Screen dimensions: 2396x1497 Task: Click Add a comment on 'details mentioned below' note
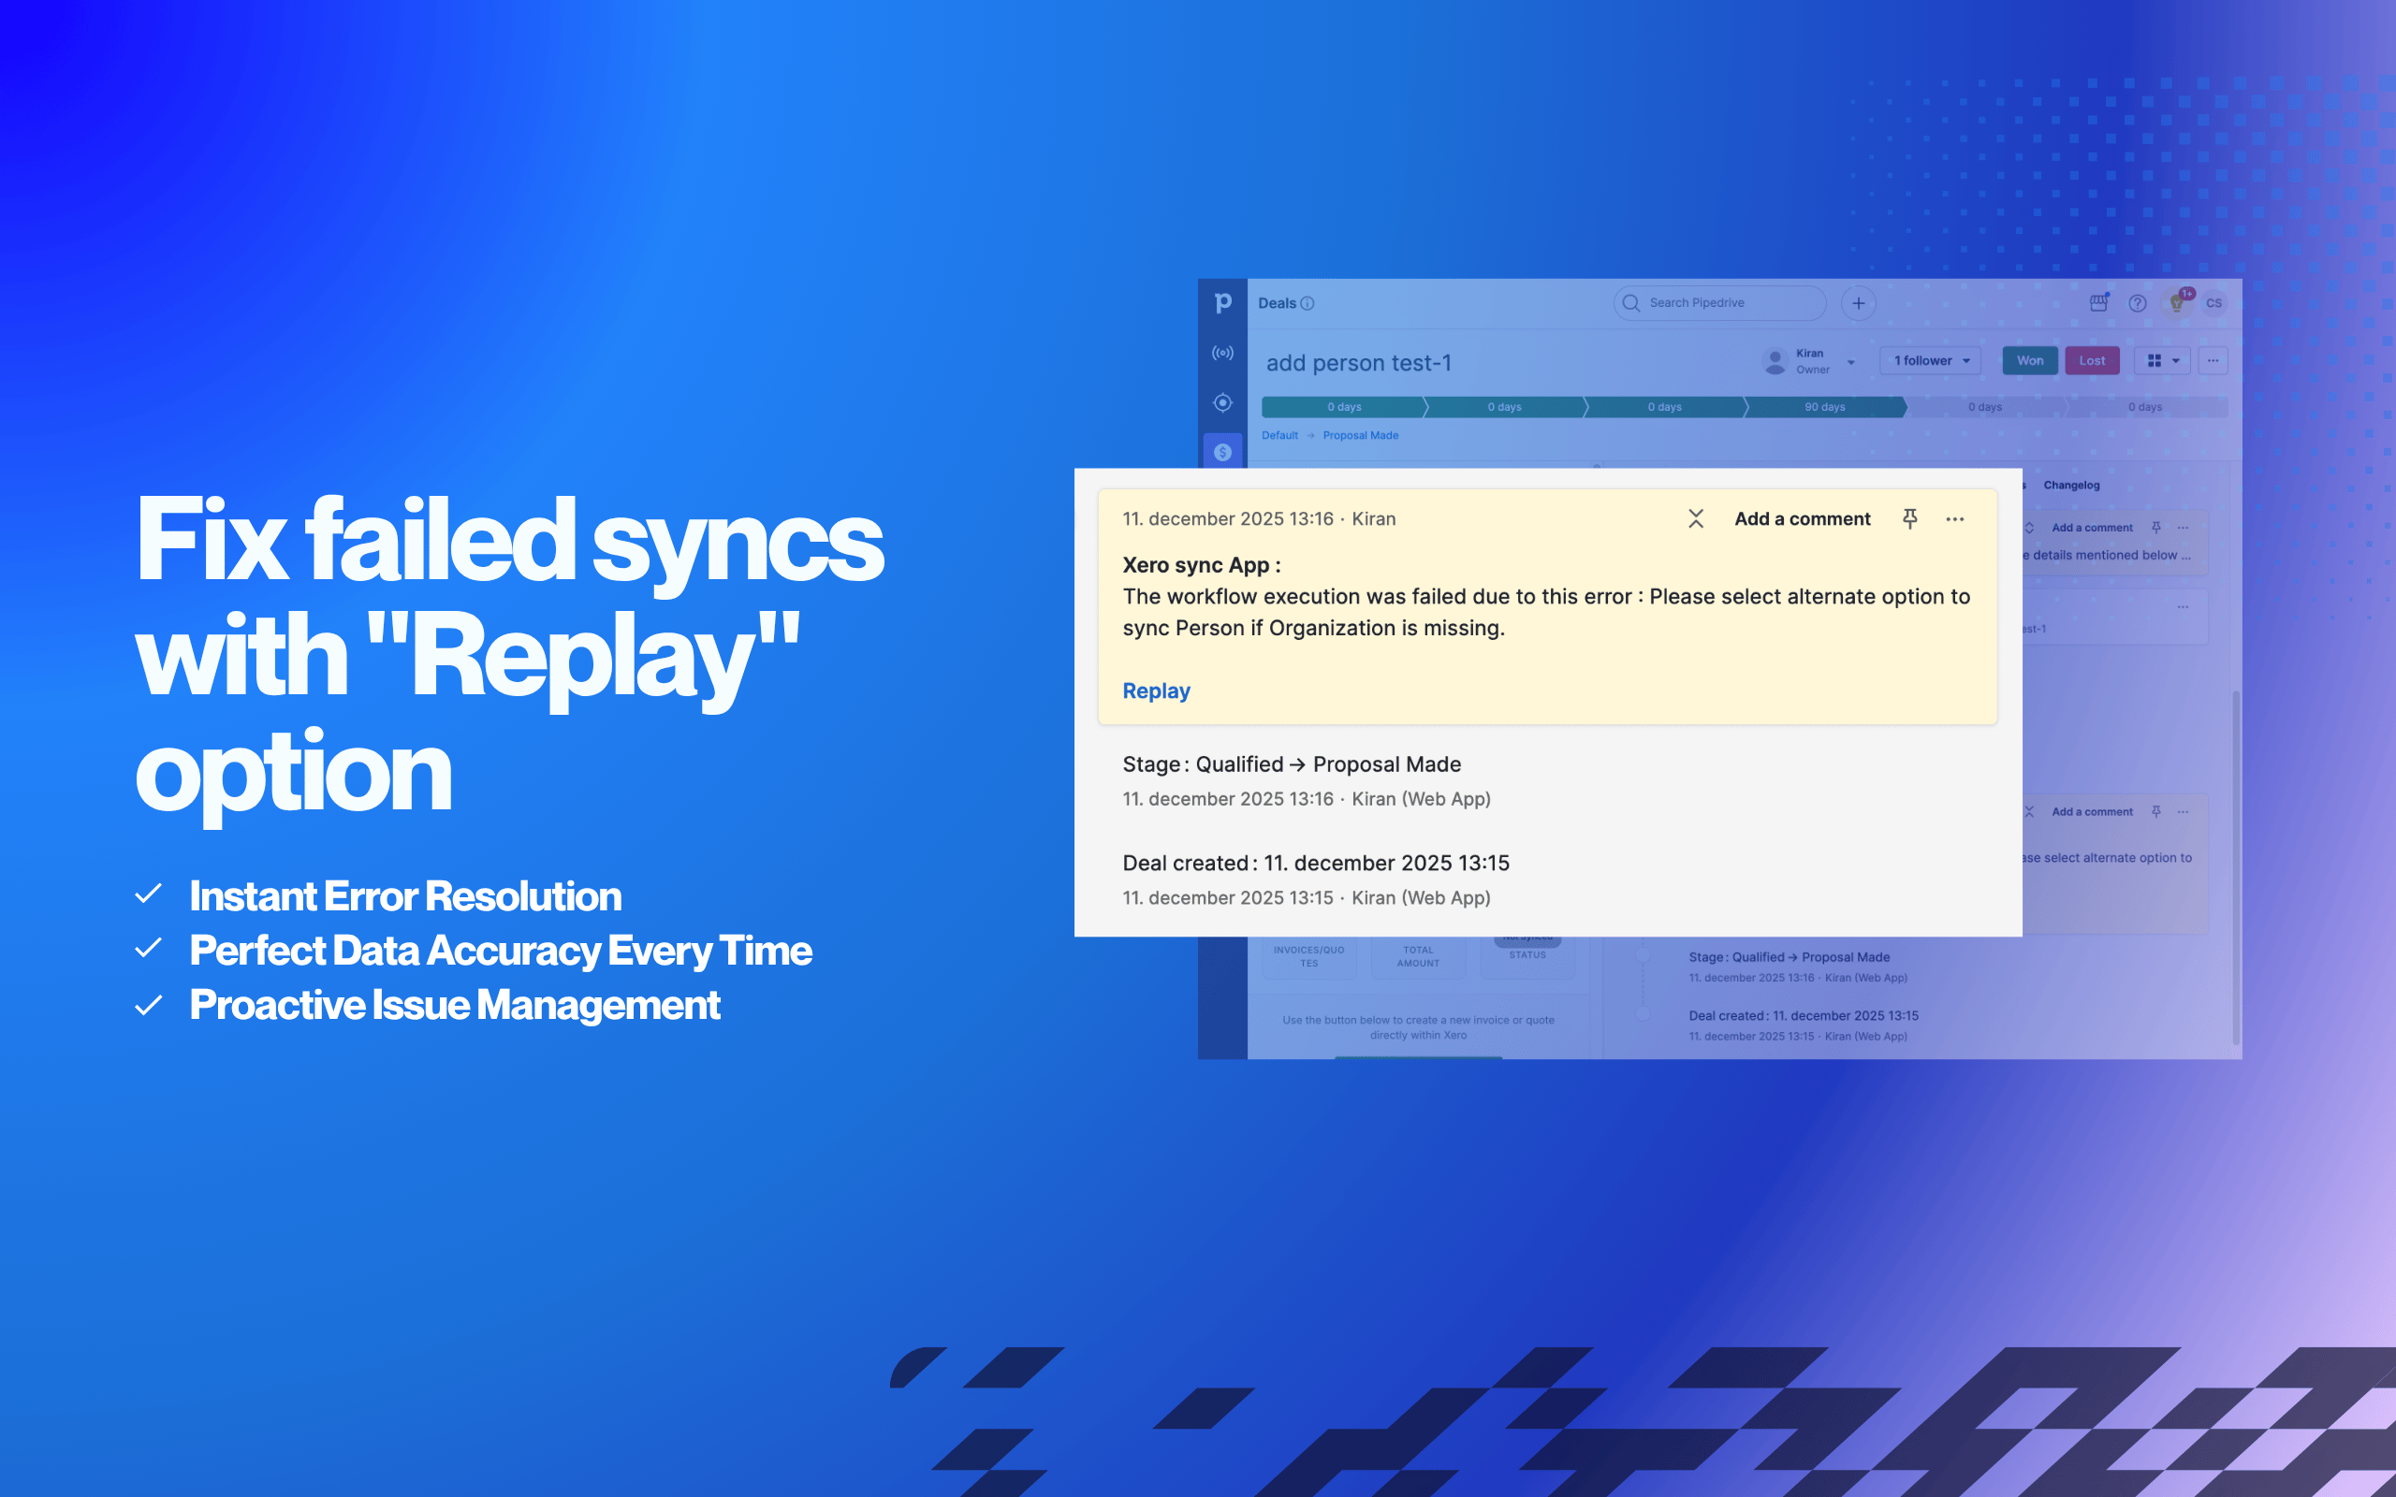pyautogui.click(x=2092, y=528)
